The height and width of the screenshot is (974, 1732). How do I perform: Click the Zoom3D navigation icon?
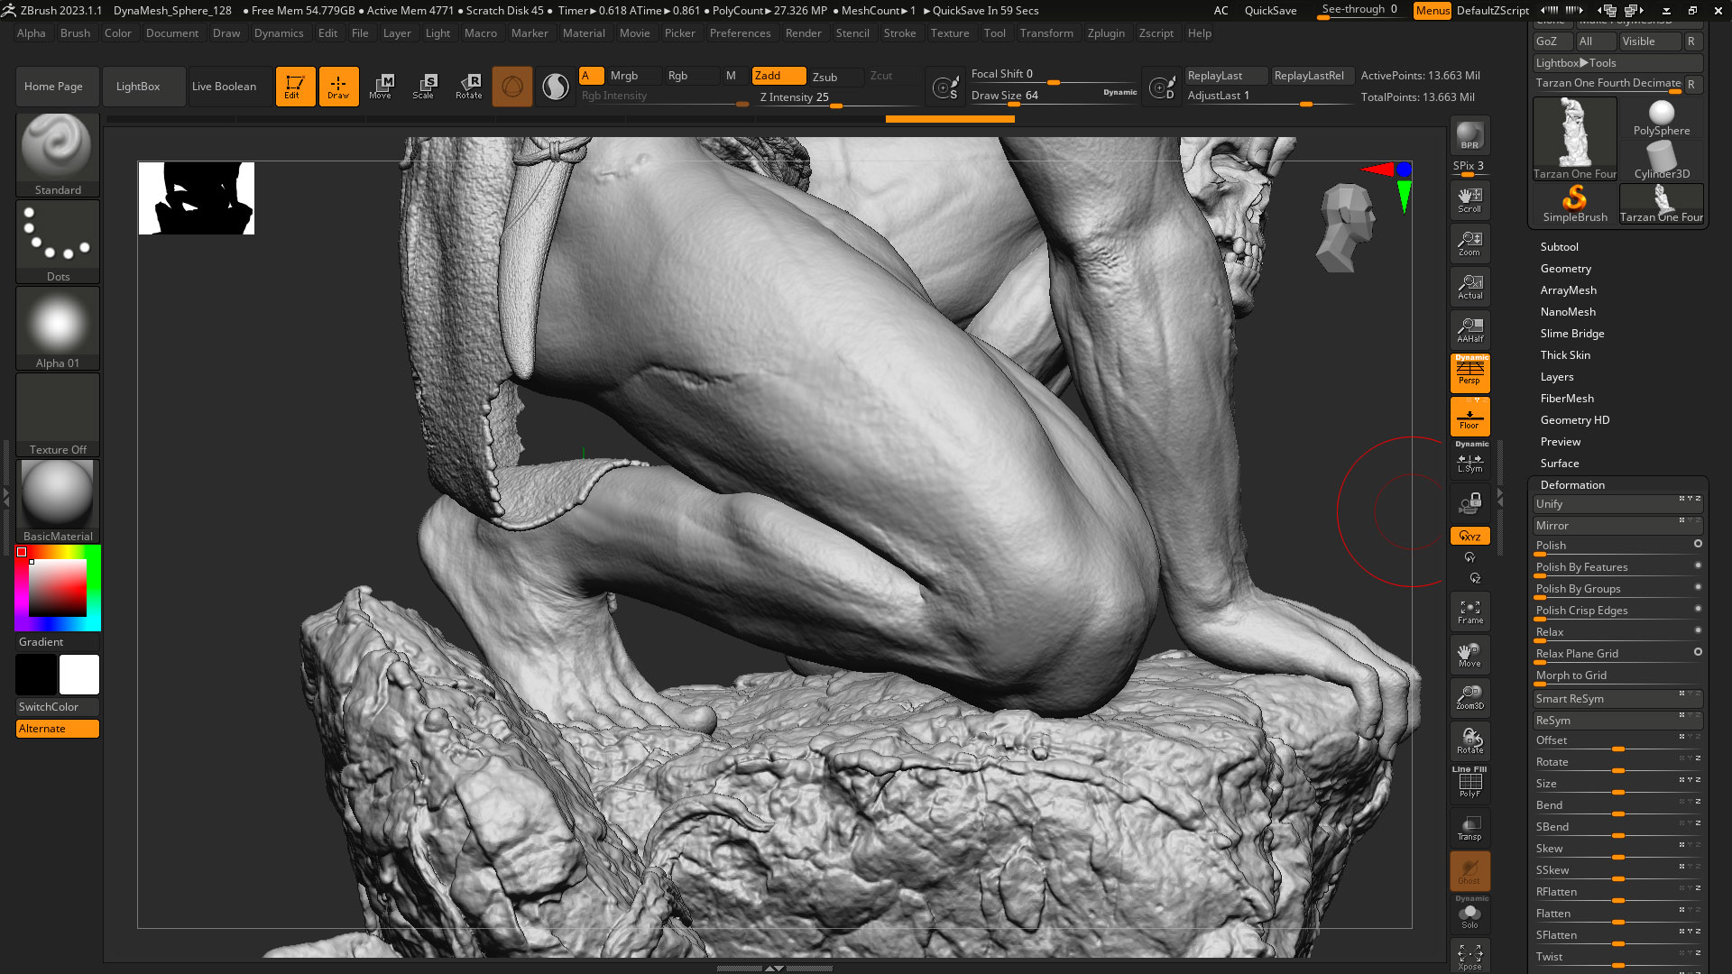pos(1469,697)
